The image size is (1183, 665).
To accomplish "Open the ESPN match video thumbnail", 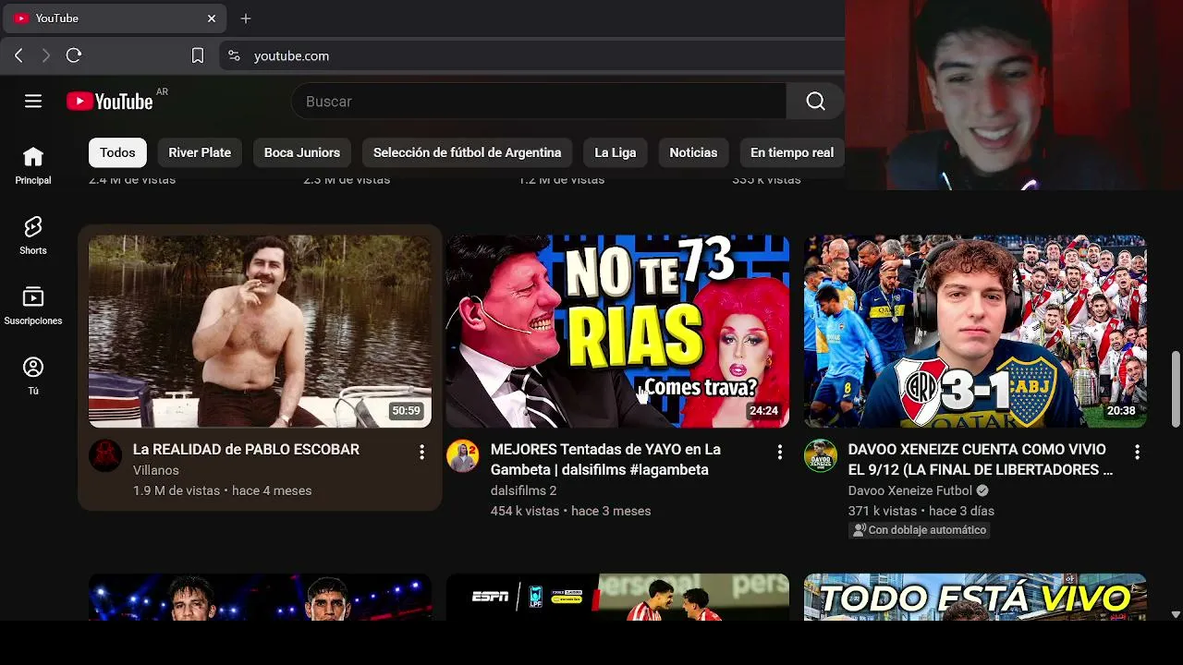I will [x=617, y=597].
